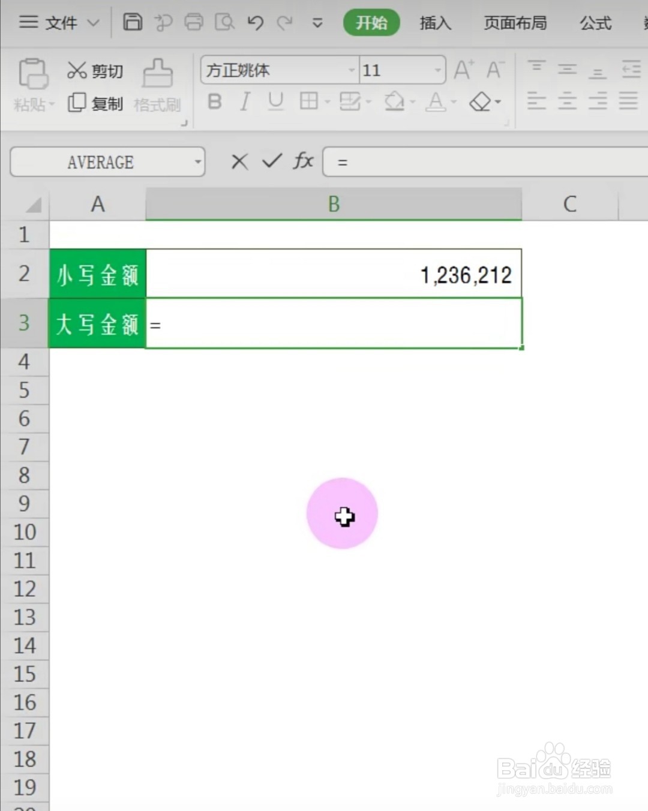
Task: Click the 小写金额 cell
Action: click(x=98, y=274)
